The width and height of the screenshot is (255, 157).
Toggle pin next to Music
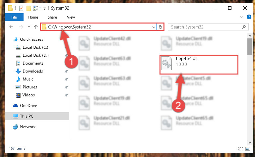(x=66, y=79)
